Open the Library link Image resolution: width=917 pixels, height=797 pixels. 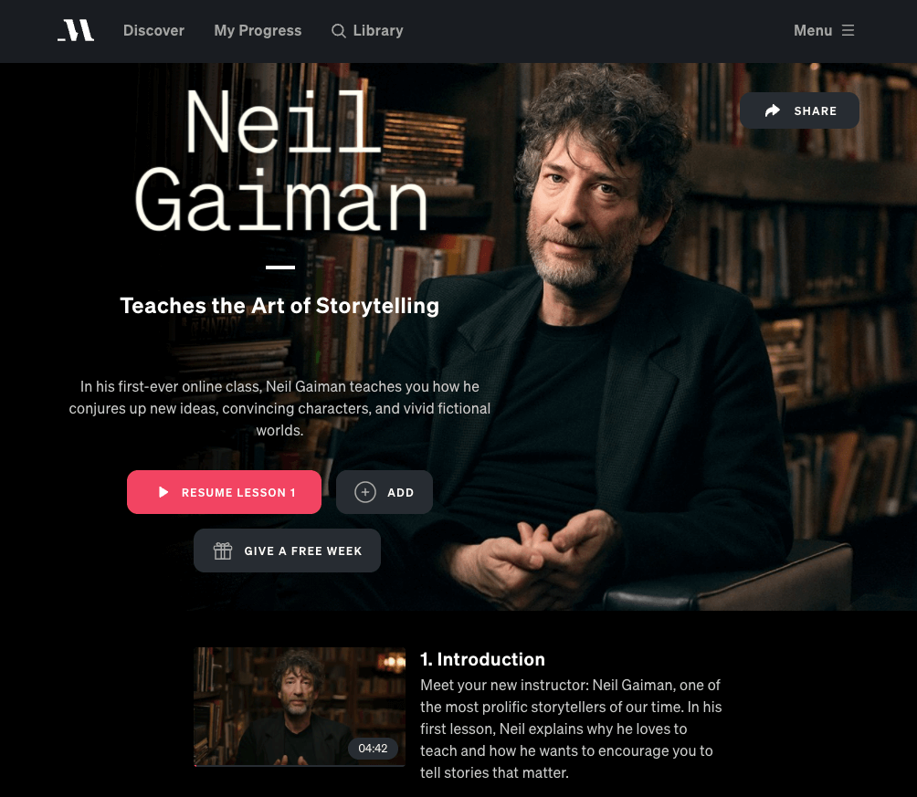point(378,30)
